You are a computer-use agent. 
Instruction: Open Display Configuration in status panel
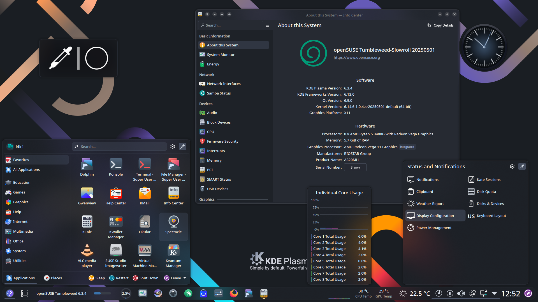pos(435,216)
